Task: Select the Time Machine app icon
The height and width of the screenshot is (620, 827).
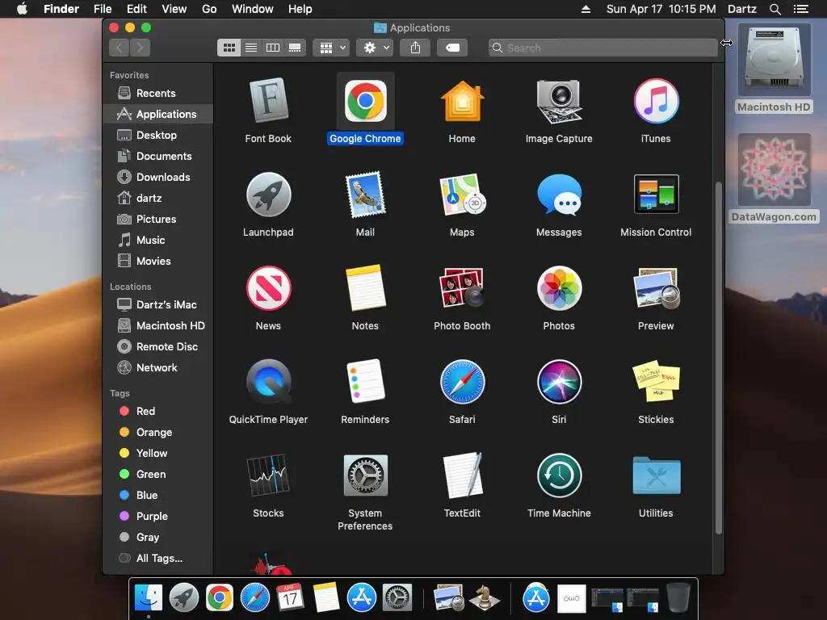Action: click(x=559, y=475)
